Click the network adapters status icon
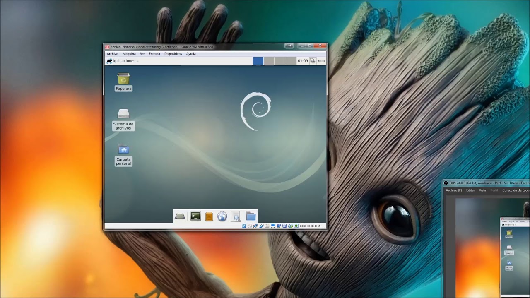 255,226
